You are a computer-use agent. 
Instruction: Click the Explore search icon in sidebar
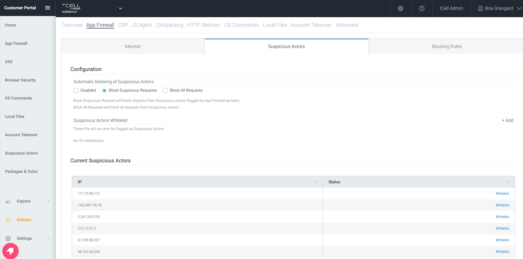[x=8, y=201]
